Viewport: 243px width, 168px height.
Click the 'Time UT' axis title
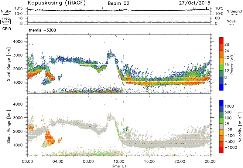point(119,166)
